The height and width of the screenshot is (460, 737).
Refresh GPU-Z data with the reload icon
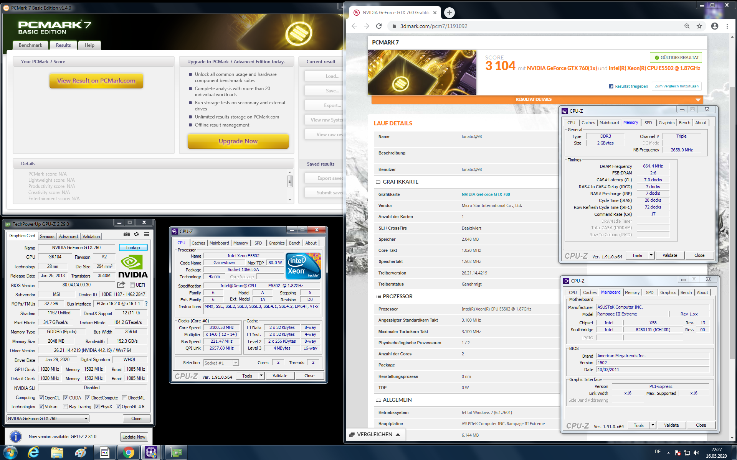[136, 234]
